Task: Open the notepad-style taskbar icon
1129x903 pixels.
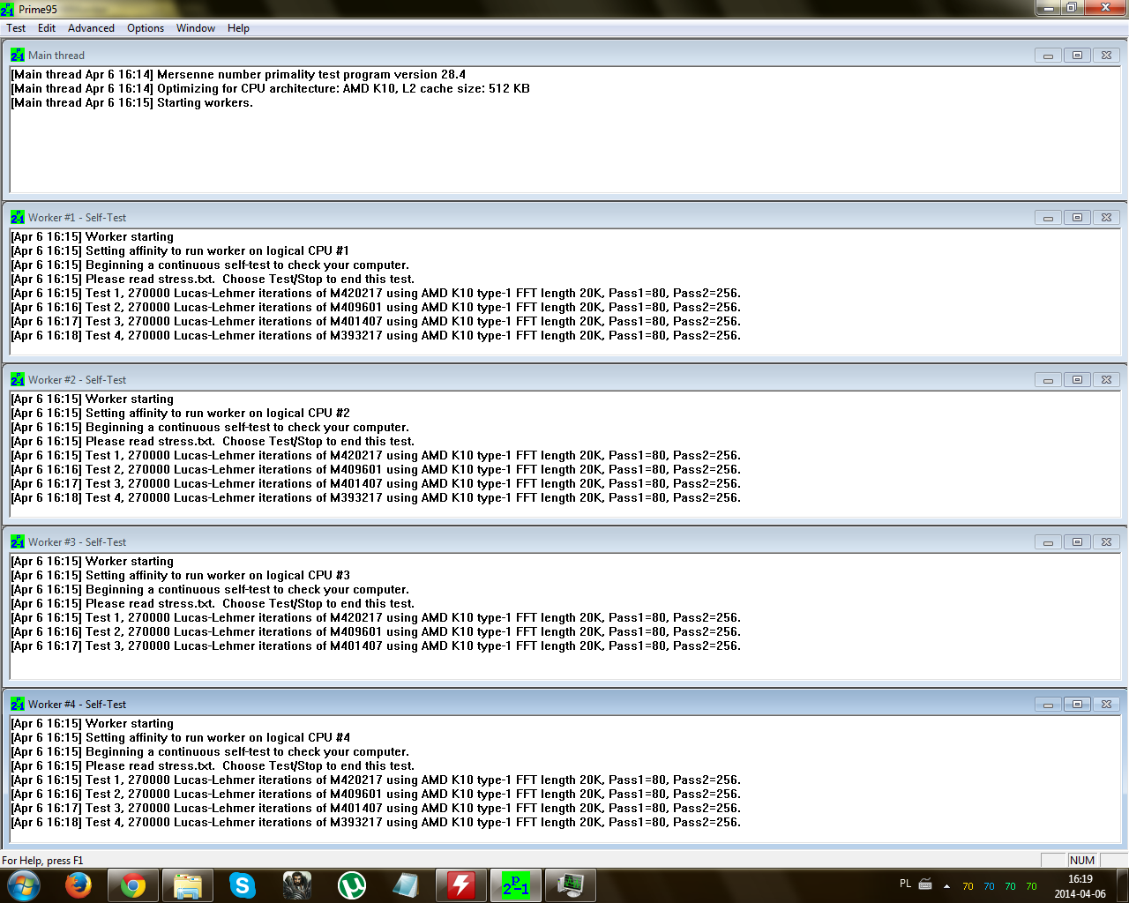Action: coord(407,885)
